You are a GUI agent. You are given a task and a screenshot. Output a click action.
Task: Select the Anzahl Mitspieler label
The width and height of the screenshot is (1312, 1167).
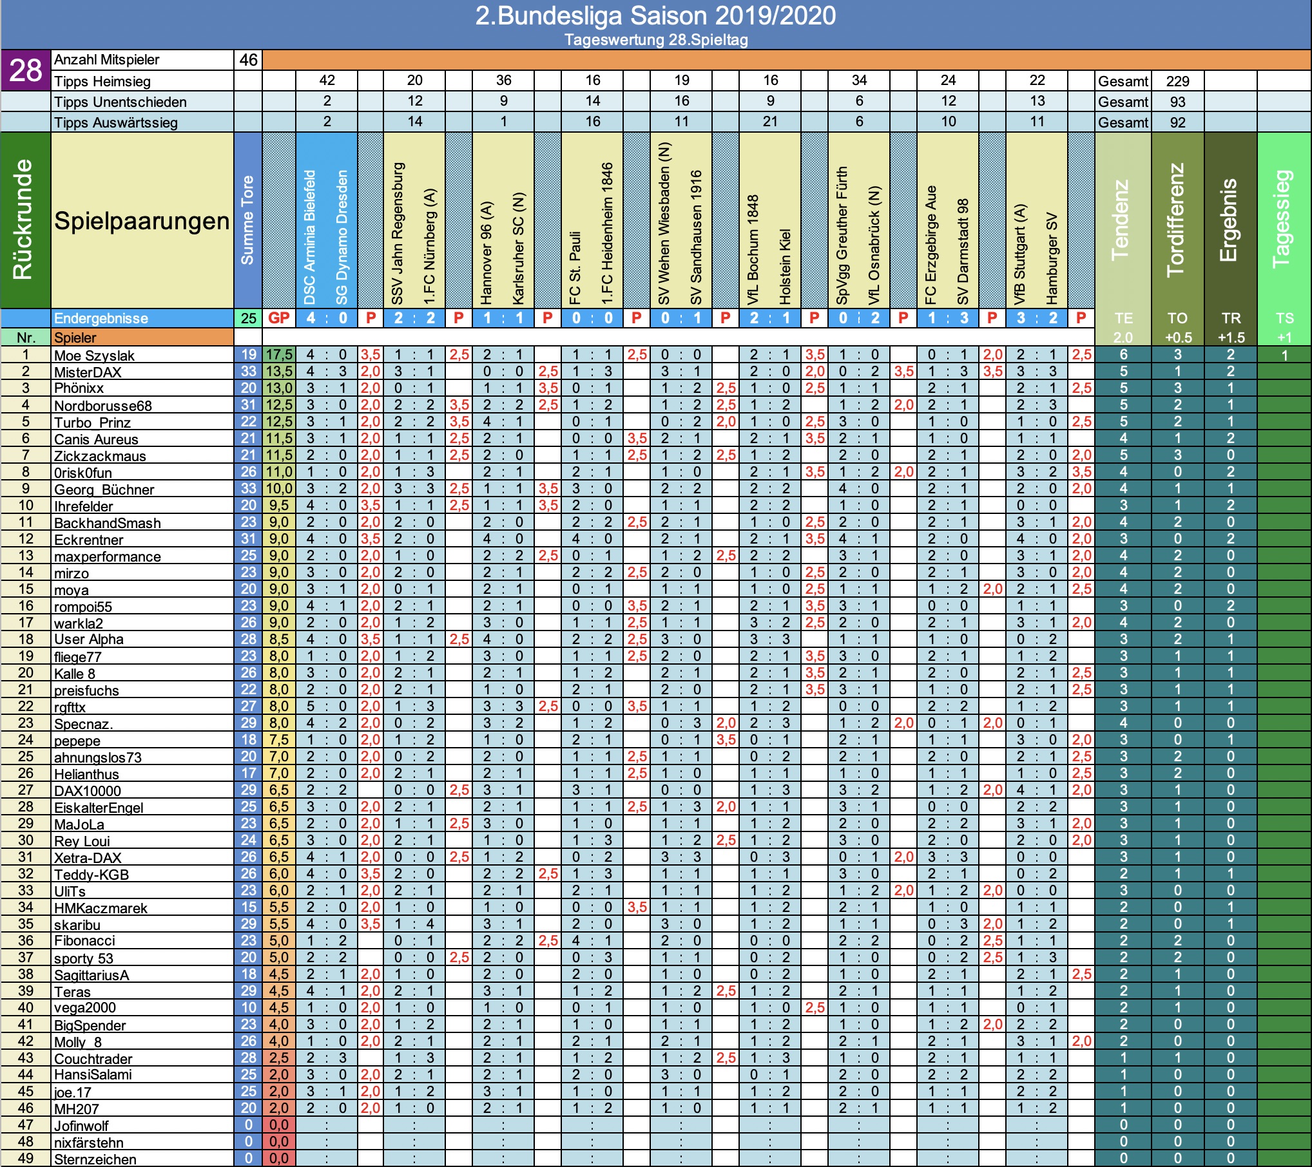pos(142,60)
